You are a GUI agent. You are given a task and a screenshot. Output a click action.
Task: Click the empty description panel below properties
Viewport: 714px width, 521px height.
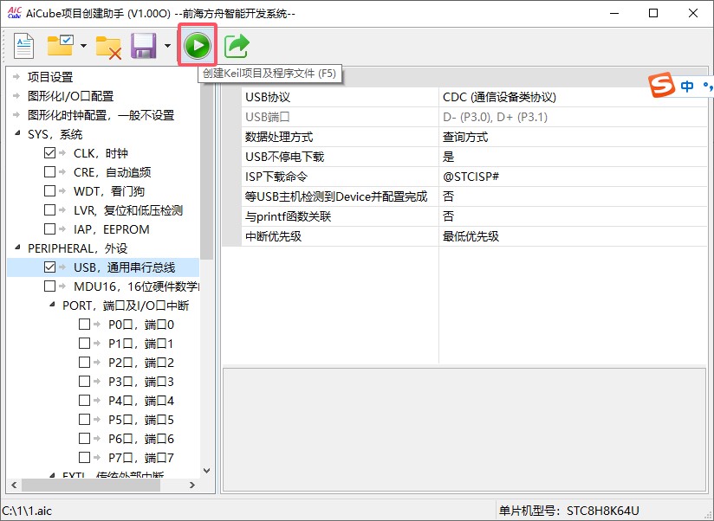click(464, 429)
